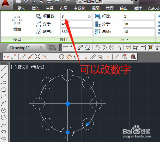Choose Parallel object snap
The image size is (160, 142).
(x=93, y=57)
